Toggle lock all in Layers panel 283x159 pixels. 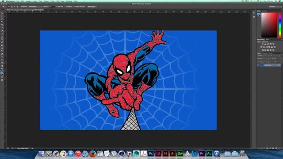tap(268, 62)
